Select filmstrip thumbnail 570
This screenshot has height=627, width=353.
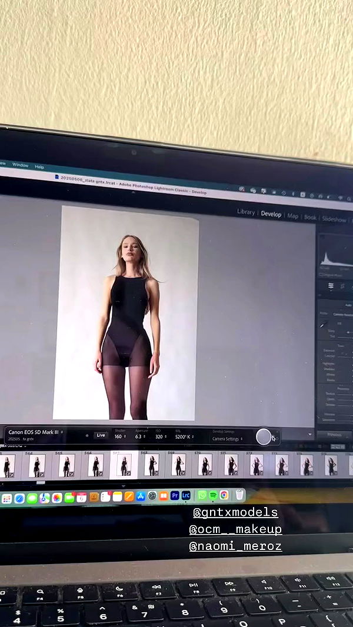205,465
